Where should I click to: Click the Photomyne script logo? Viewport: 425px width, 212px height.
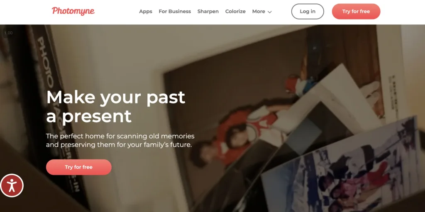click(x=73, y=11)
